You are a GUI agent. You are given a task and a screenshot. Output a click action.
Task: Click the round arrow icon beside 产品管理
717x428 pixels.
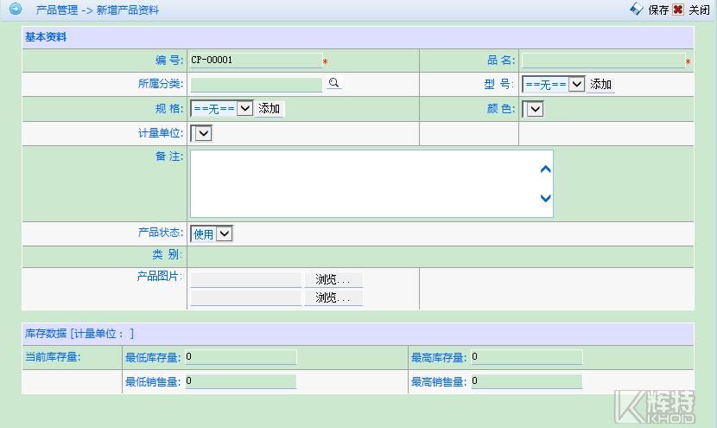click(15, 10)
